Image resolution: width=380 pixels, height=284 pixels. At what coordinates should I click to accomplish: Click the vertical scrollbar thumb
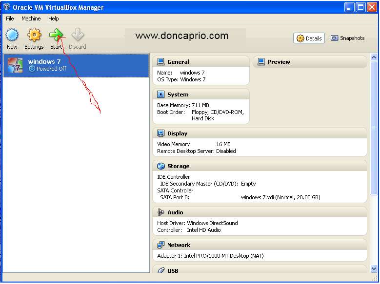pyautogui.click(x=374, y=128)
